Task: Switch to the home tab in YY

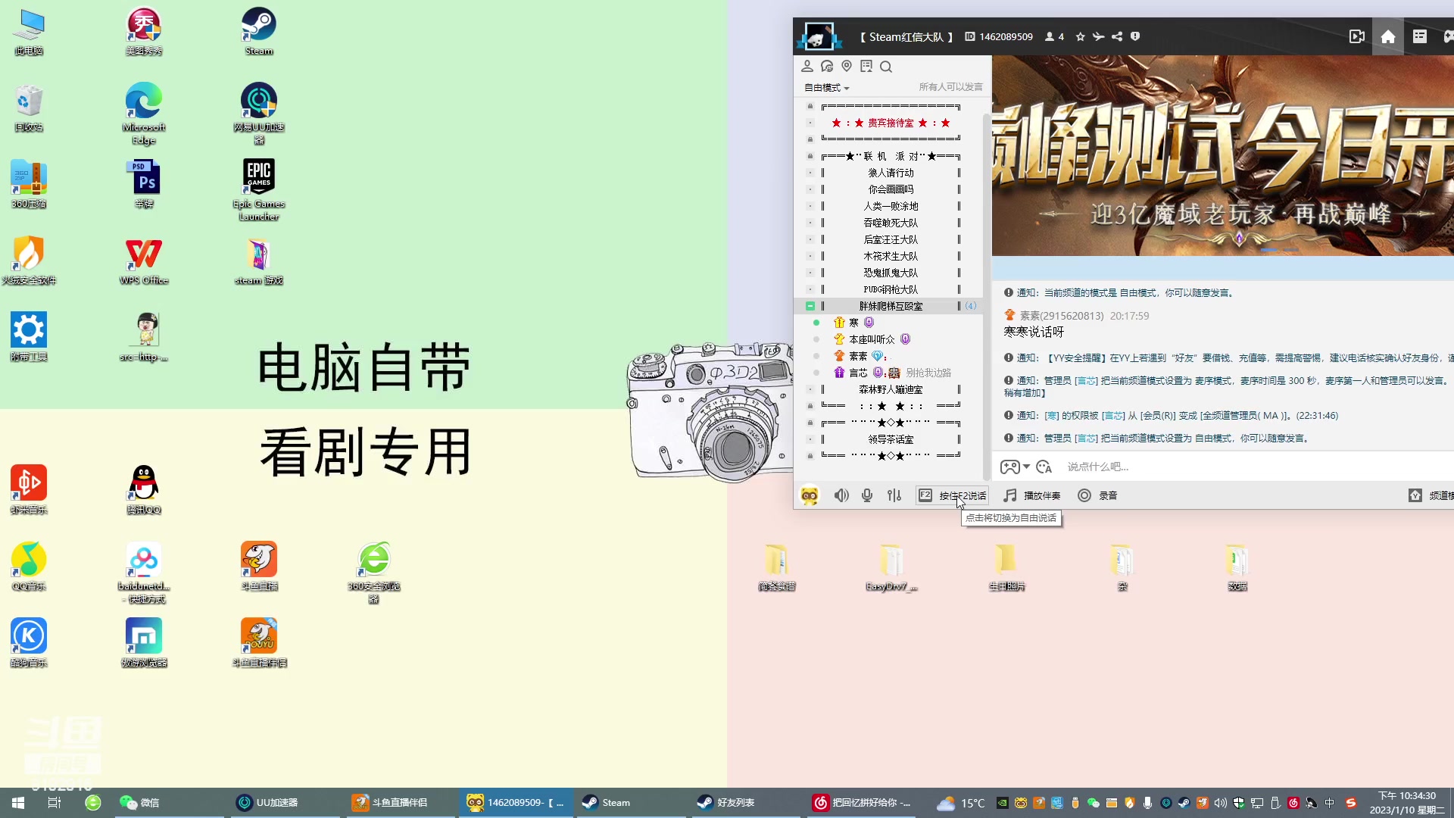Action: coord(1388,36)
